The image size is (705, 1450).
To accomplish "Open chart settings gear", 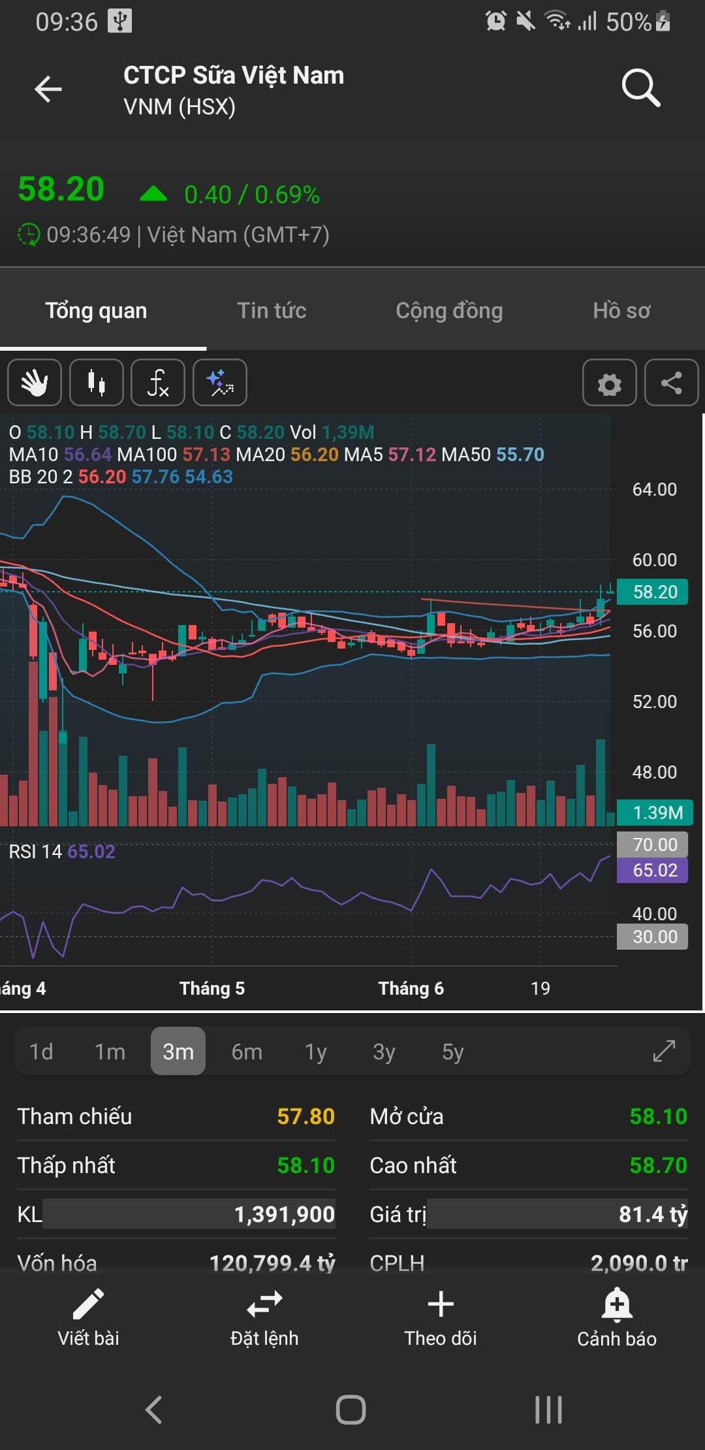I will [609, 383].
